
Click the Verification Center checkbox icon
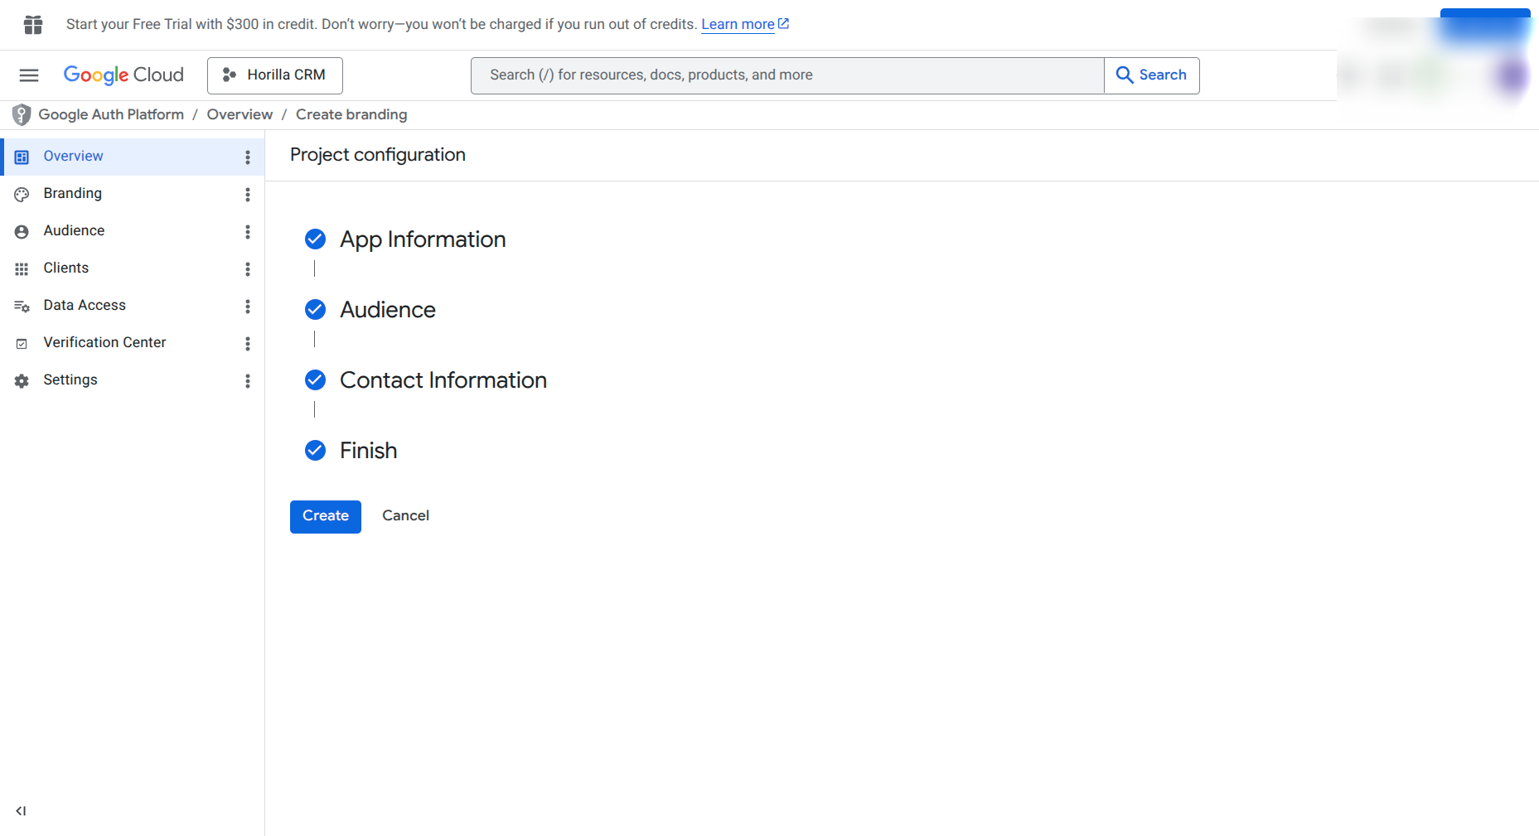22,343
